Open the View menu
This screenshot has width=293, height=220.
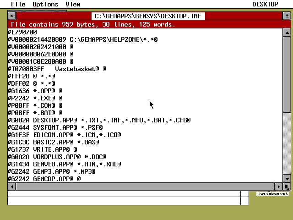[x=73, y=4]
